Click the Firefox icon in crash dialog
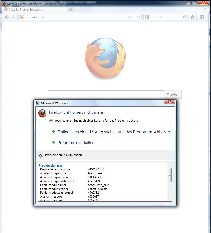This screenshot has height=233, width=211. (42, 113)
